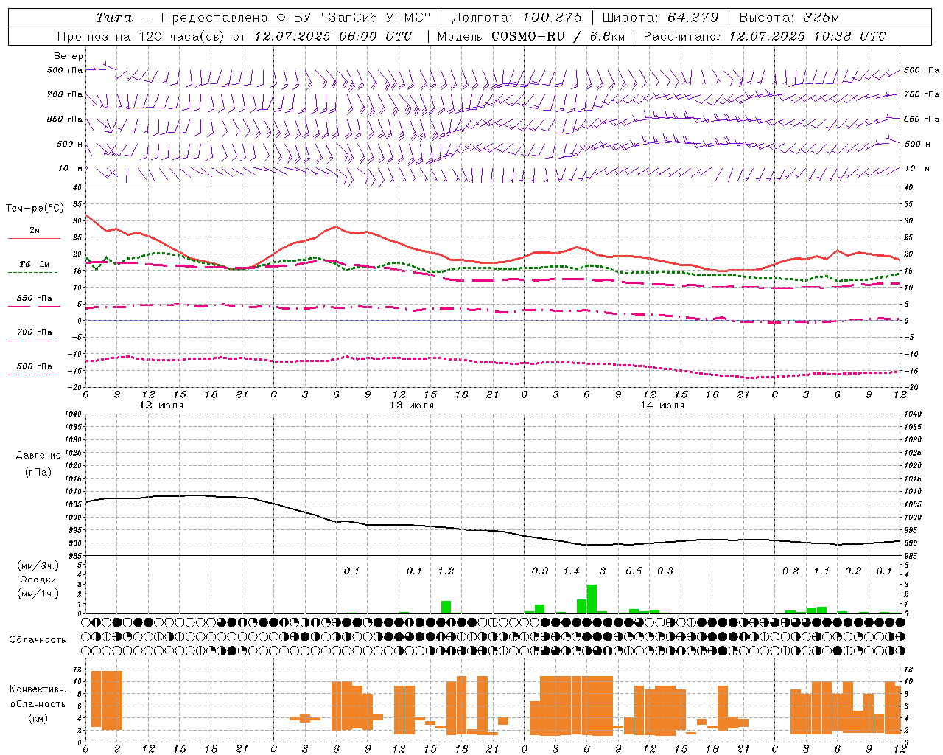Screen dimensions: 943x755
Task: Click the '700 гПа' temperature legend entry
Action: 34,333
